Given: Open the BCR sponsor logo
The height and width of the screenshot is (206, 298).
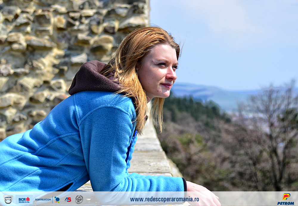Looking at the screenshot, I should pyautogui.click(x=24, y=199).
